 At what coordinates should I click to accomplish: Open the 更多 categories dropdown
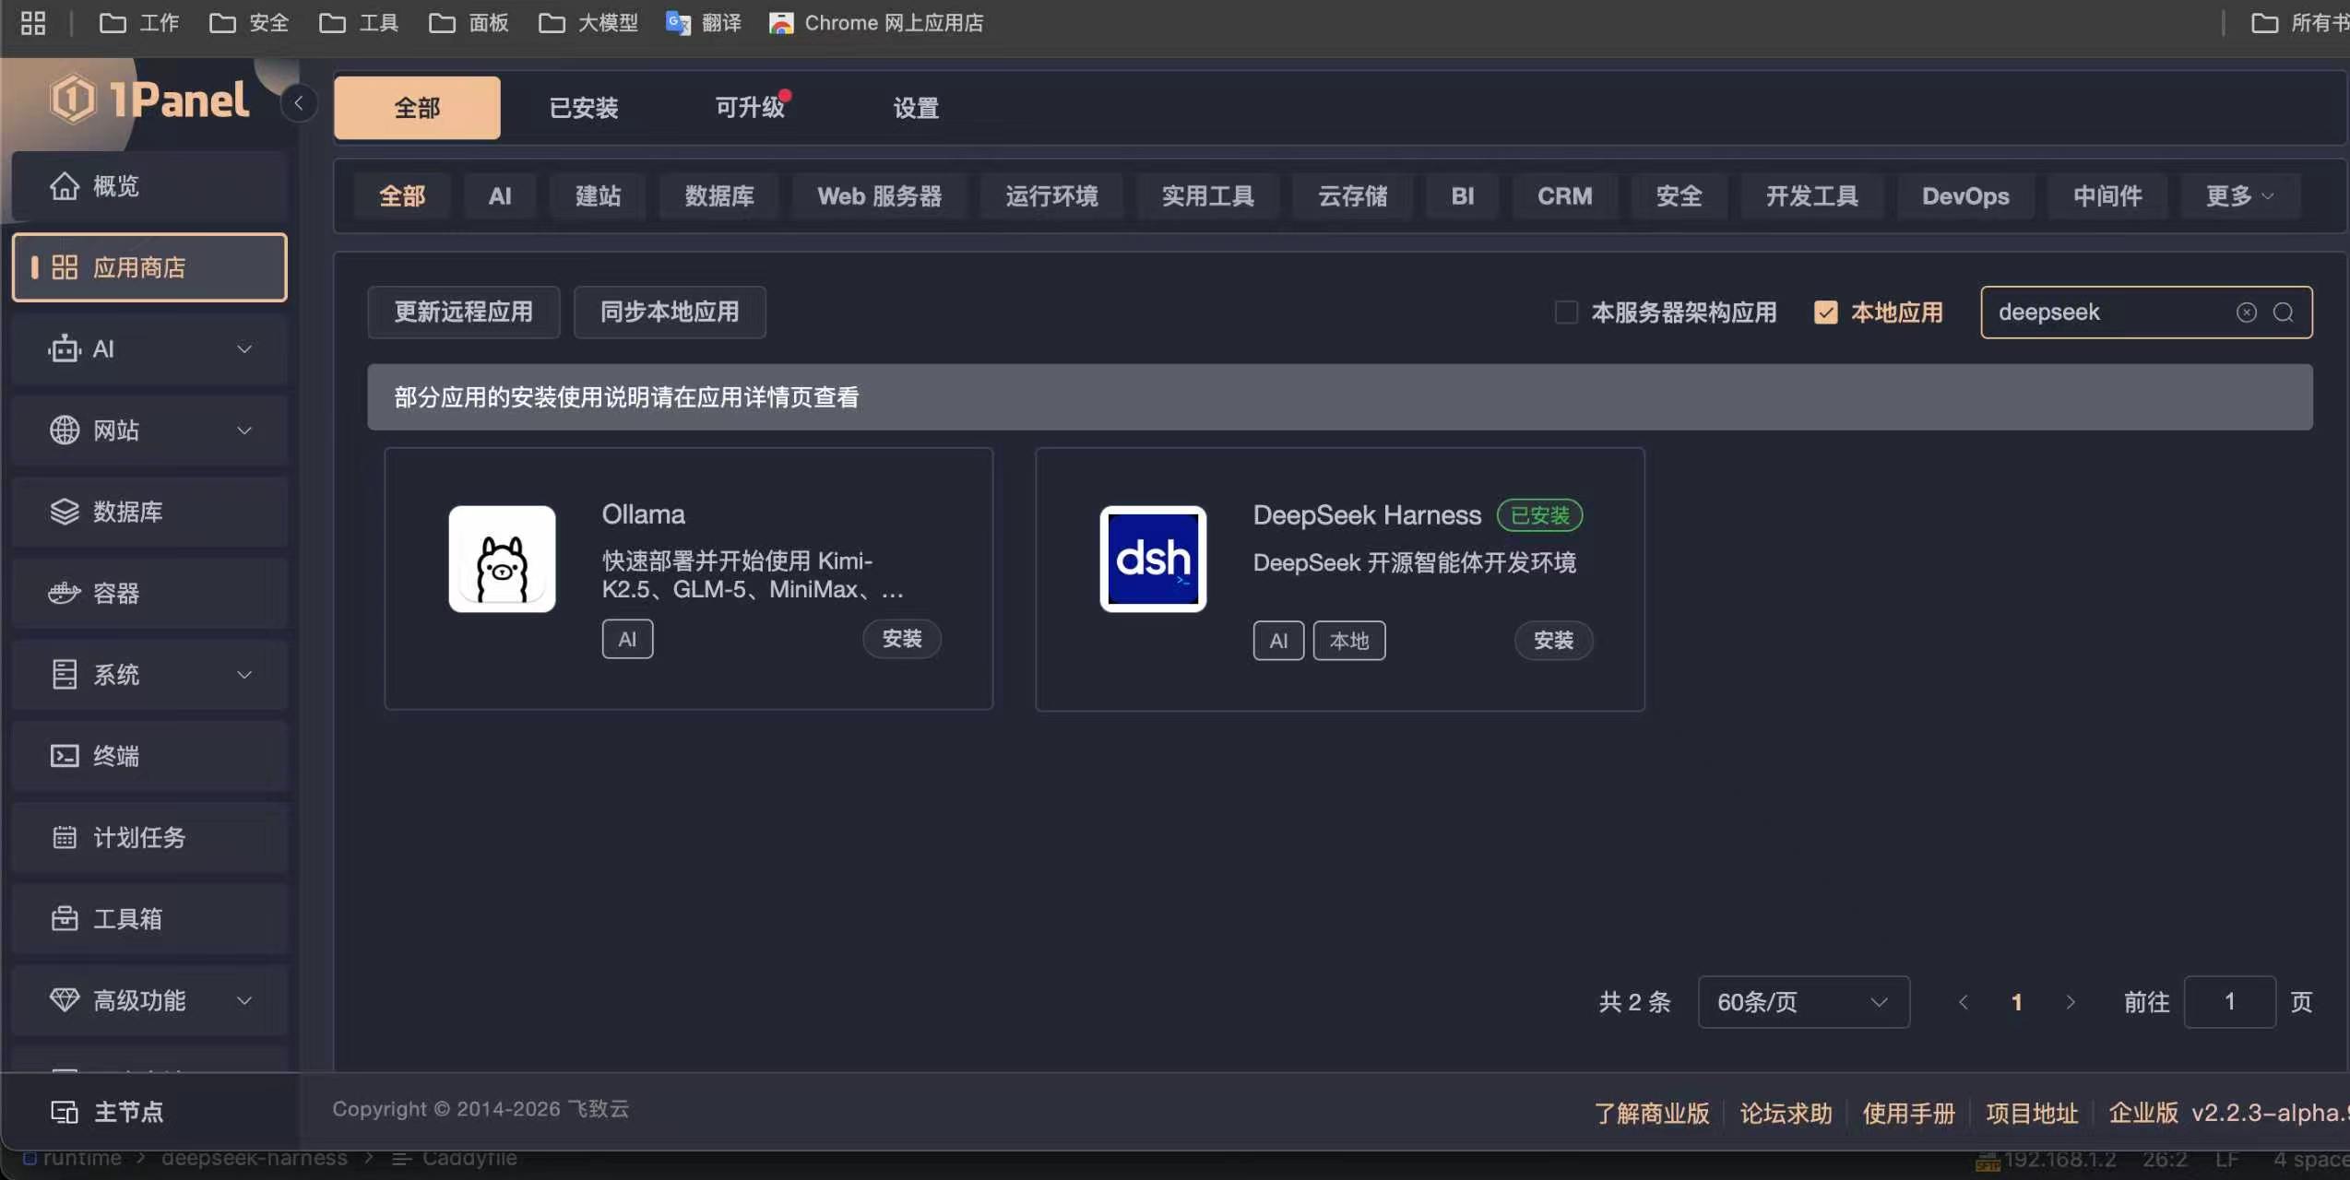click(2239, 196)
